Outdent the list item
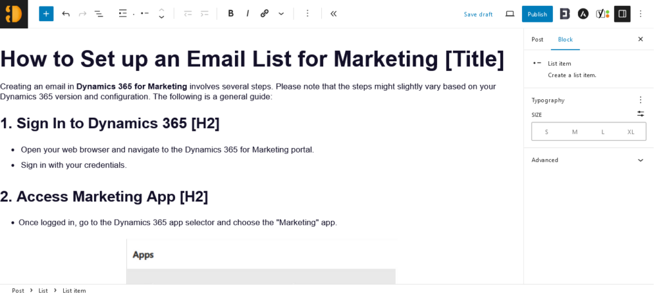The height and width of the screenshot is (298, 659). click(x=188, y=14)
